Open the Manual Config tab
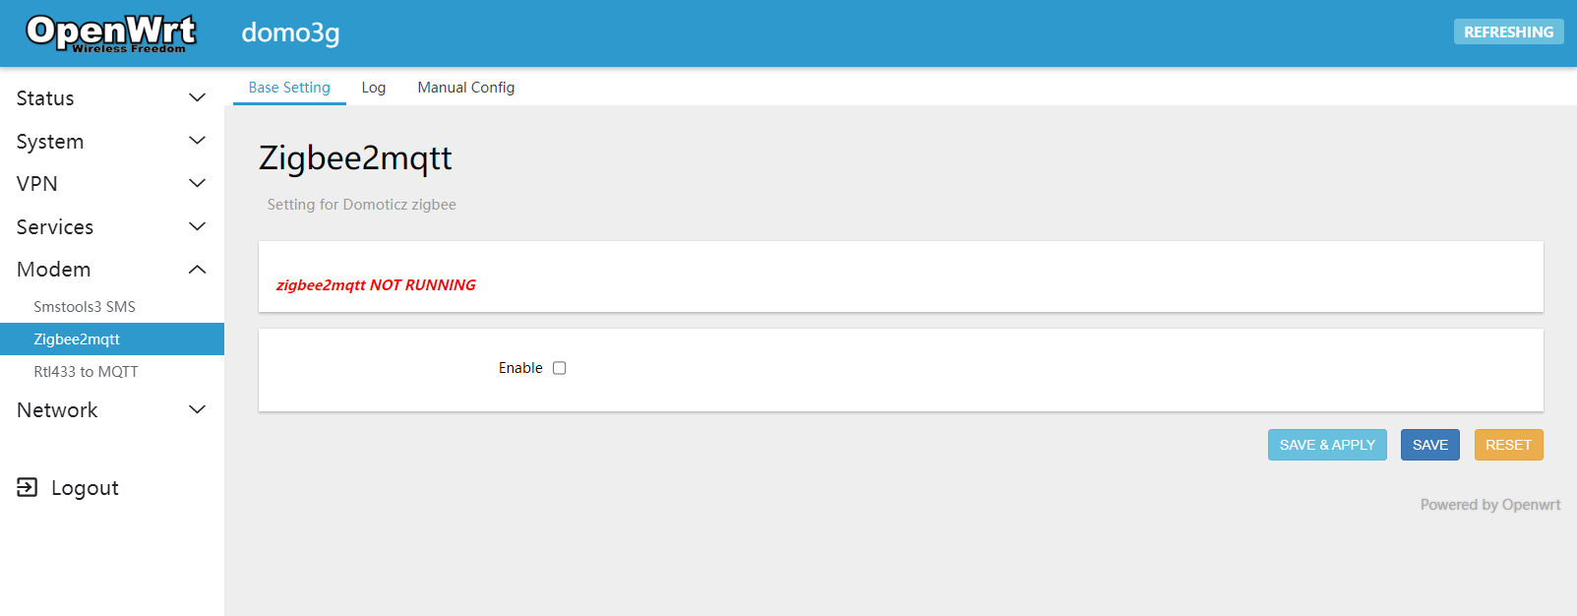This screenshot has width=1577, height=616. click(465, 88)
